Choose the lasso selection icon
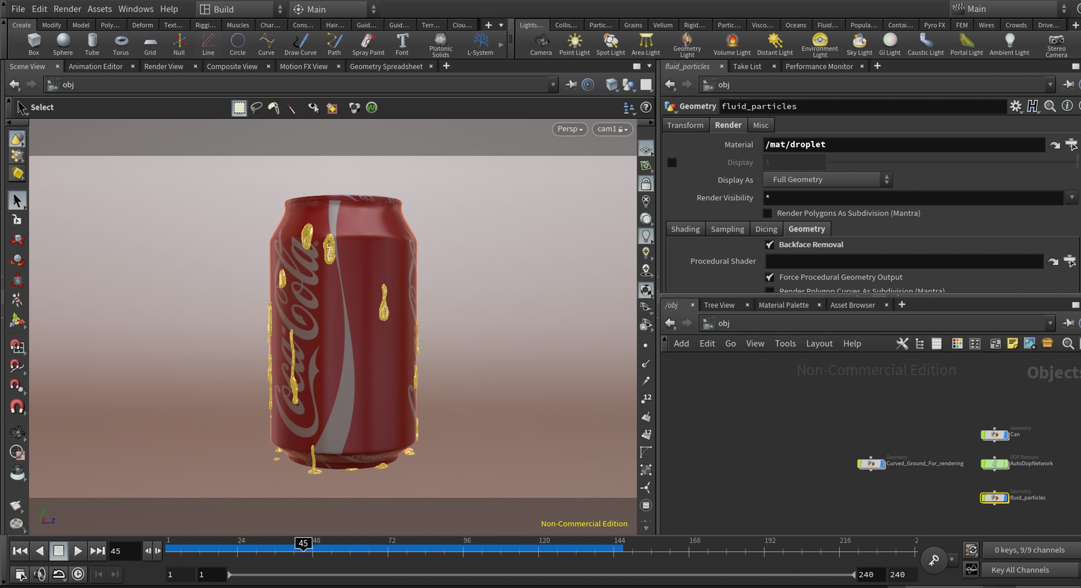Viewport: 1081px width, 588px height. (x=256, y=108)
